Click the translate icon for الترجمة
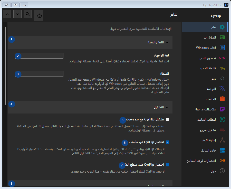The image size is (231, 189). coord(222,89)
